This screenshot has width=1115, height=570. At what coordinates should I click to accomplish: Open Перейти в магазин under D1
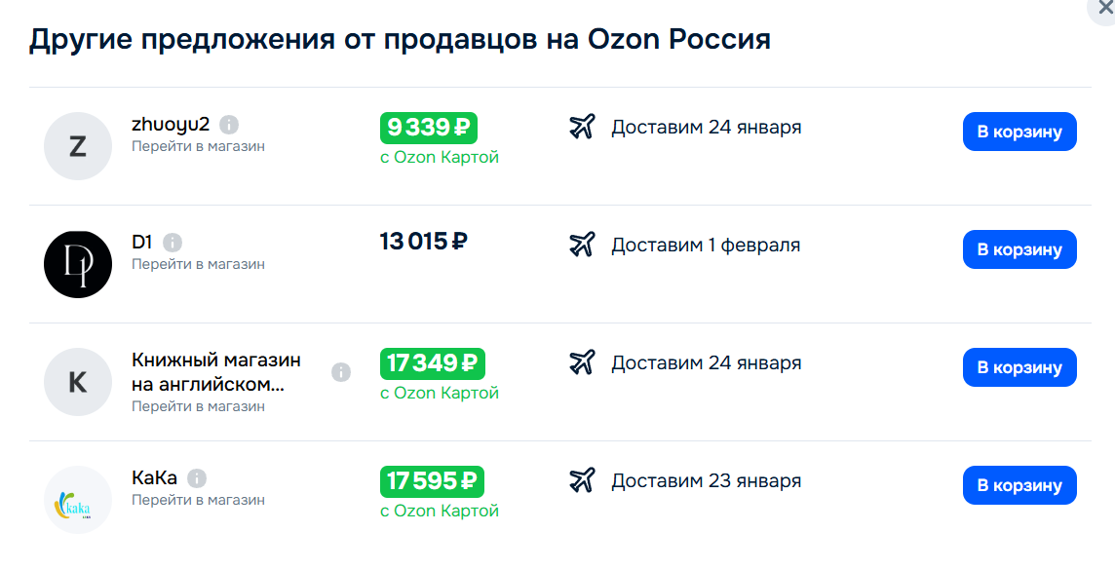[x=198, y=264]
